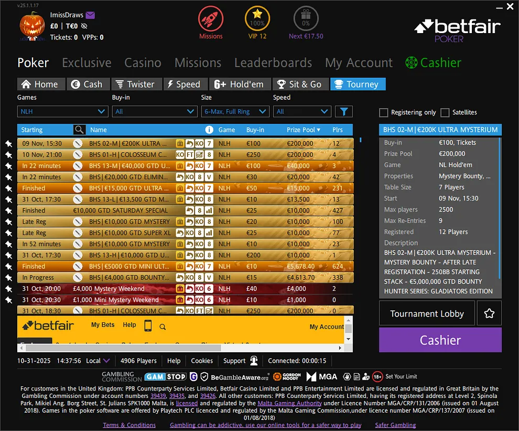Follow the Safer Gambling link
519x431 pixels.
pos(395,425)
